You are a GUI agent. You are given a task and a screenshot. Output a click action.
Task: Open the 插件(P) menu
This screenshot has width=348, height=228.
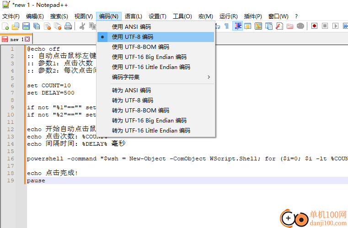253,16
